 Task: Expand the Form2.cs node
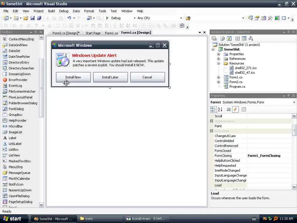(x=218, y=82)
